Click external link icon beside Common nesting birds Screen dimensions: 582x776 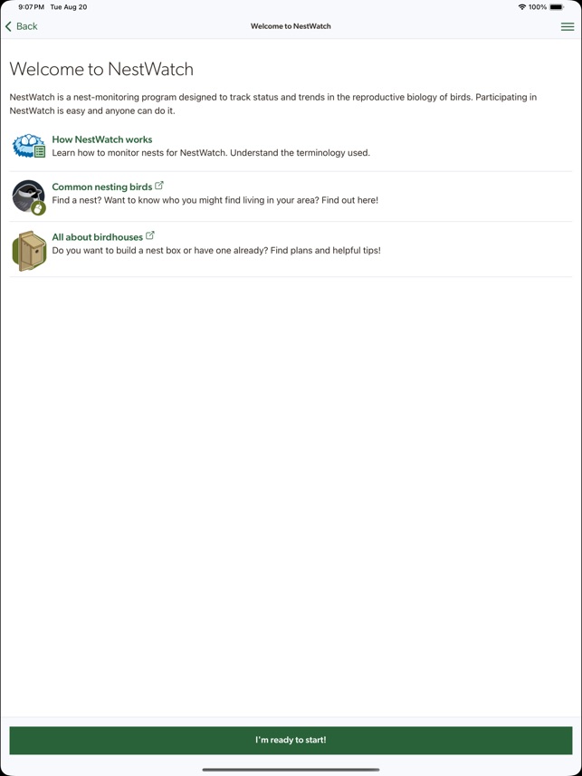[x=159, y=186]
